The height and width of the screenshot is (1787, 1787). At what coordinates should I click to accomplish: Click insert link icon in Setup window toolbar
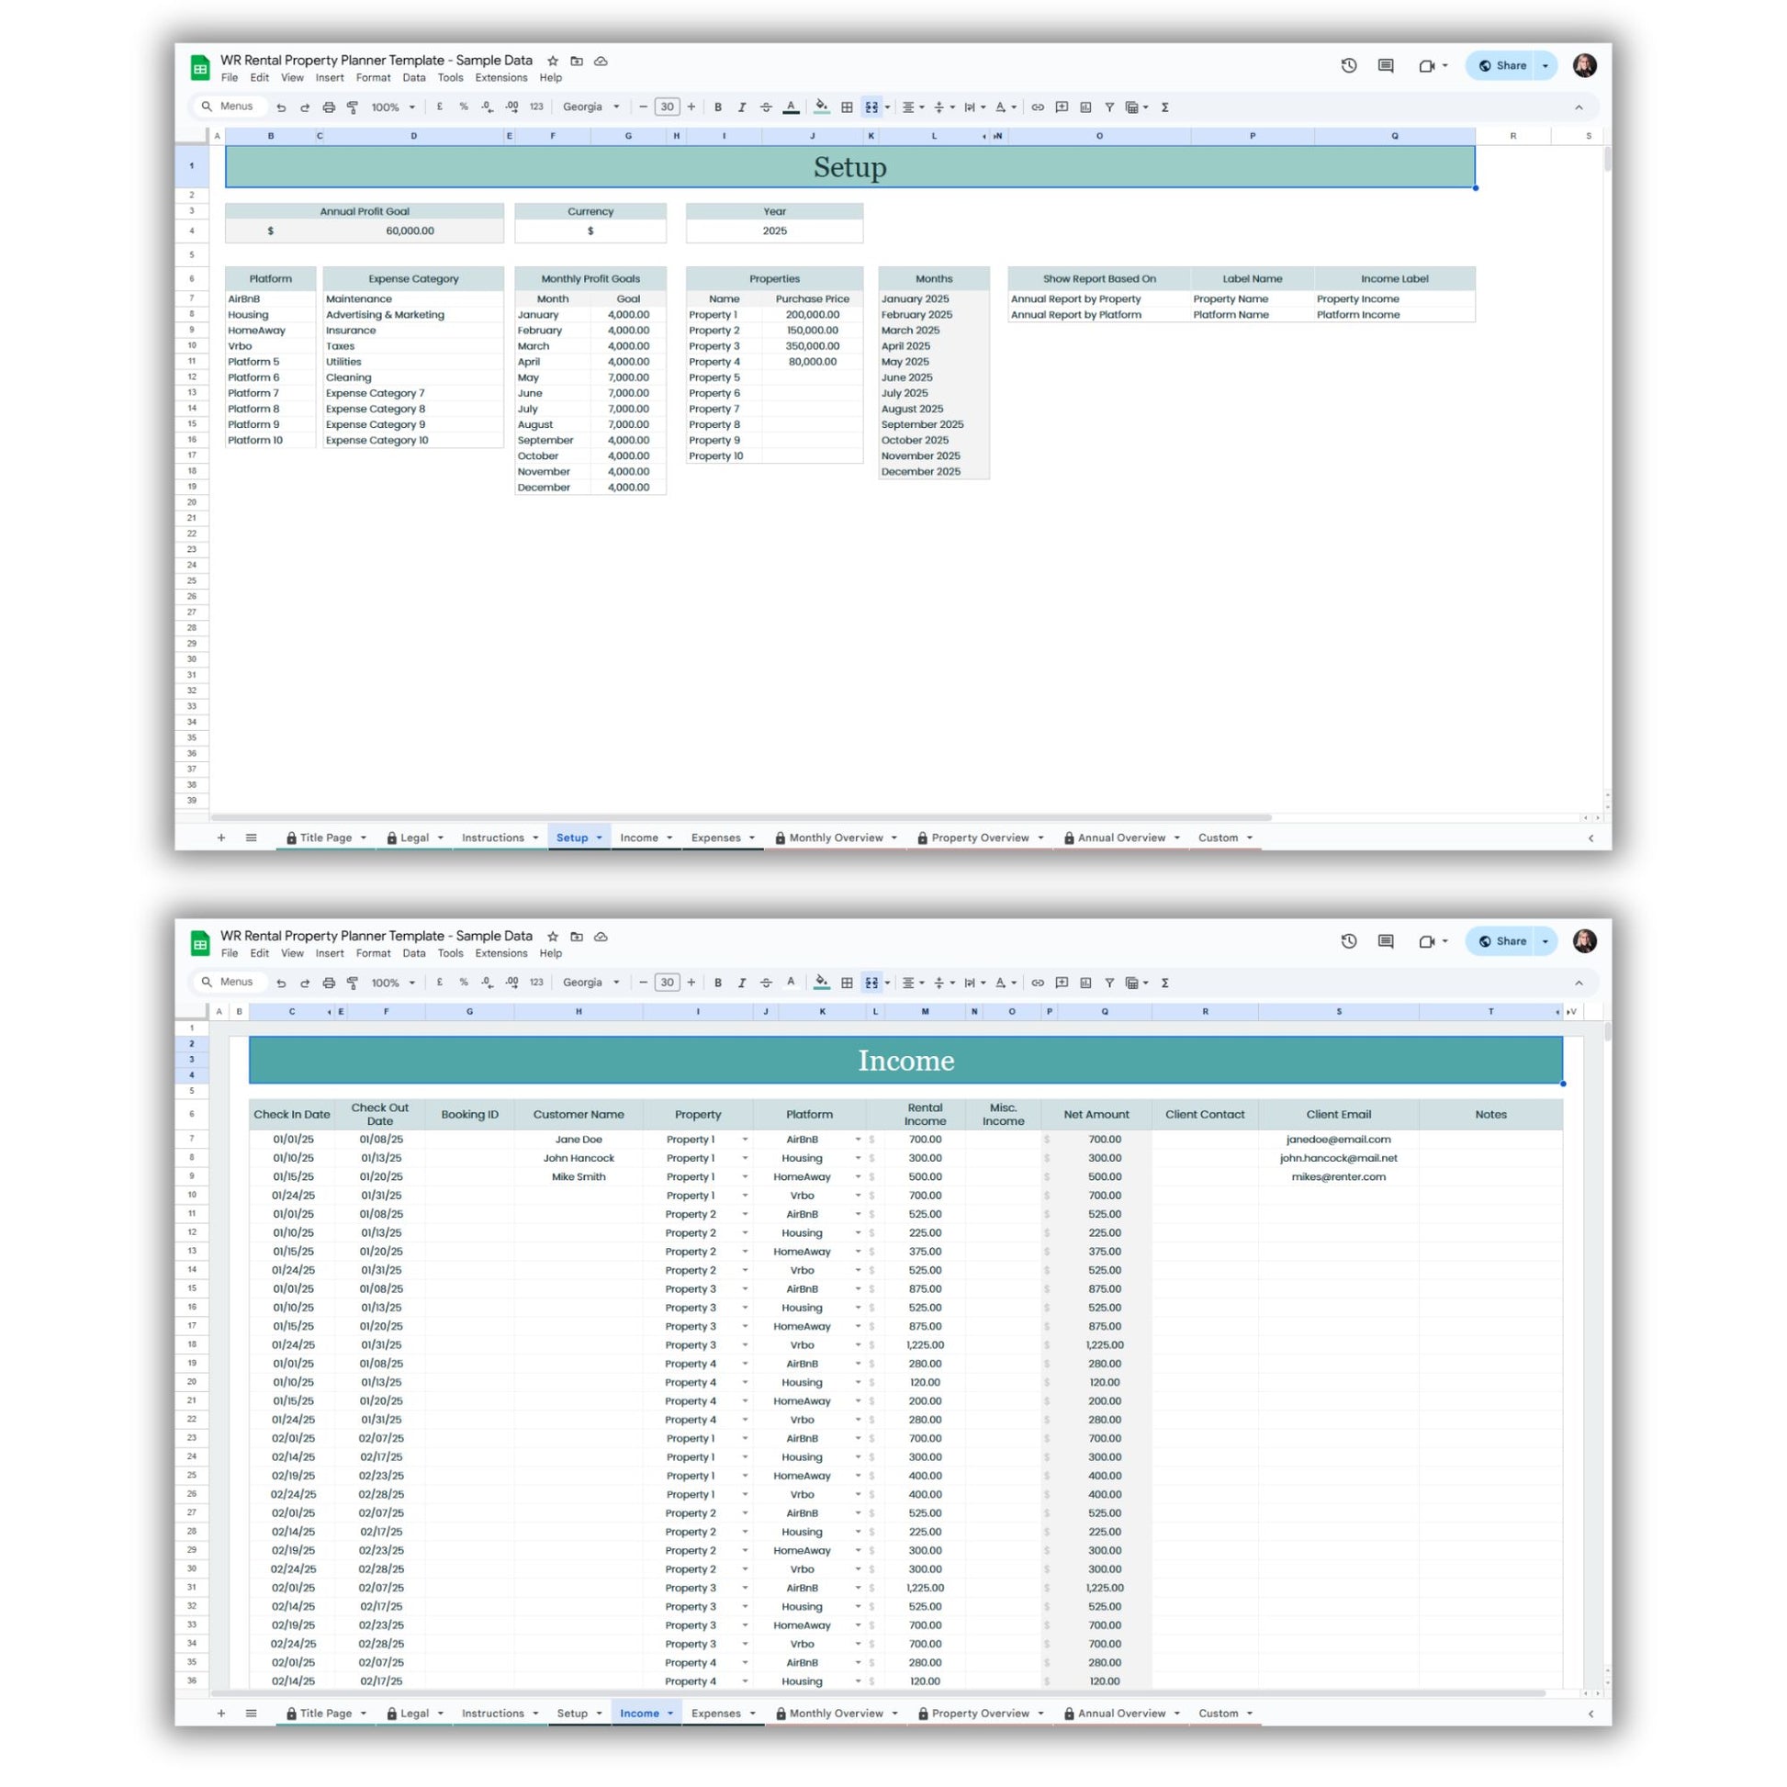(x=1038, y=107)
